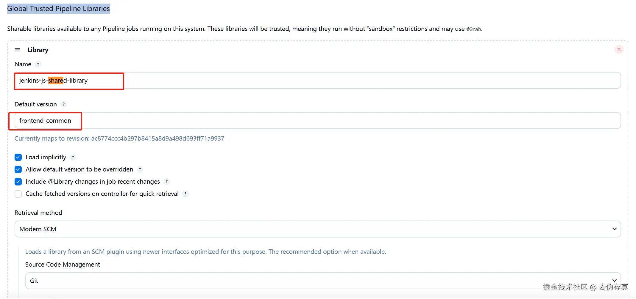Click the Global Trusted Pipeline Libraries heading
The image size is (636, 299).
(x=58, y=9)
